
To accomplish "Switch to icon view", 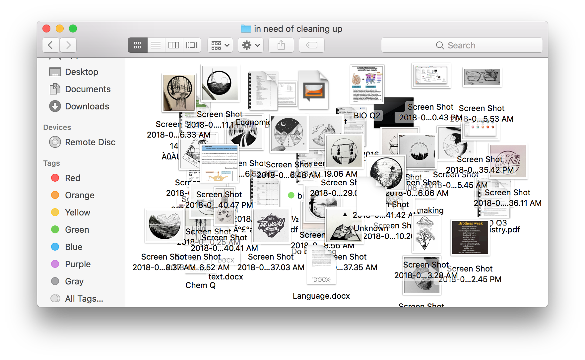I will pyautogui.click(x=137, y=45).
